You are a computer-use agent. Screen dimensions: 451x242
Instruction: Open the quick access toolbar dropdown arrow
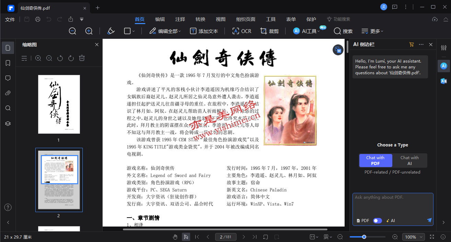click(82, 19)
